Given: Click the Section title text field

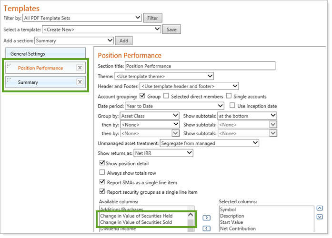Looking at the screenshot, I should (200, 66).
